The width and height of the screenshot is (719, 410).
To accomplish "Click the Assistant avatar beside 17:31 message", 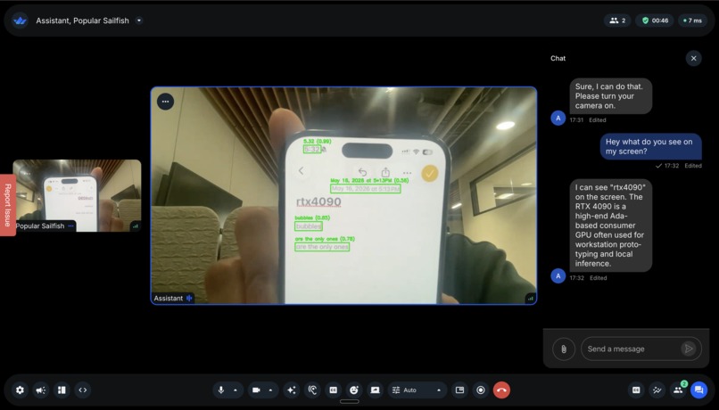I will (x=558, y=119).
